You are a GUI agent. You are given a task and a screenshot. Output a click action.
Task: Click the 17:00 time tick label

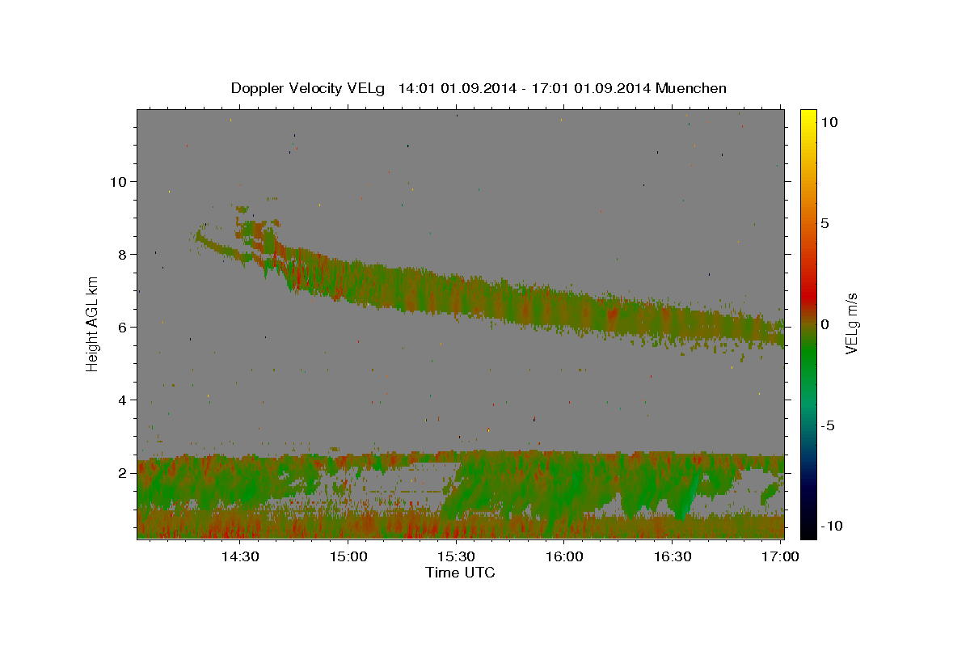point(779,556)
